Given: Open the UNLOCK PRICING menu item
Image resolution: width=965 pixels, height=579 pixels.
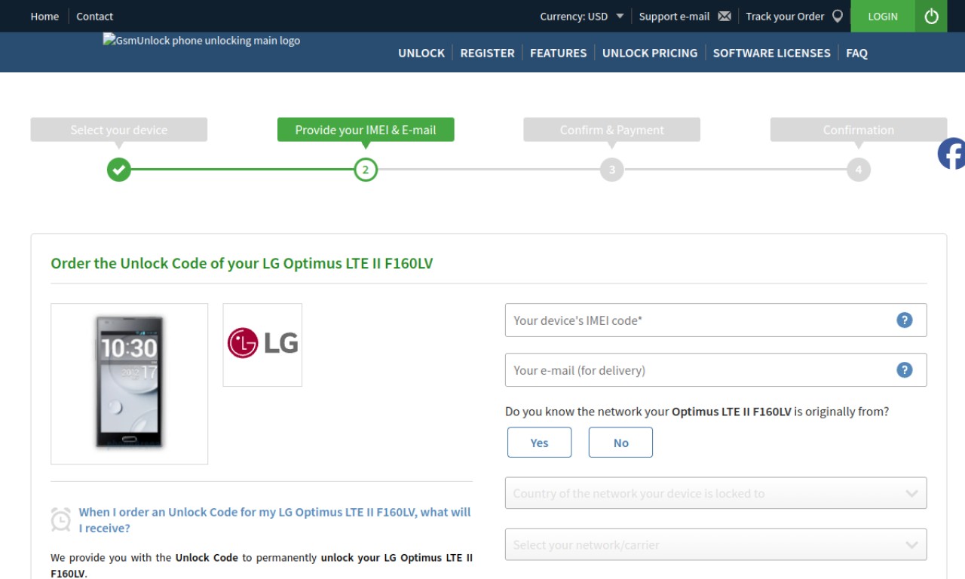Looking at the screenshot, I should [x=650, y=53].
